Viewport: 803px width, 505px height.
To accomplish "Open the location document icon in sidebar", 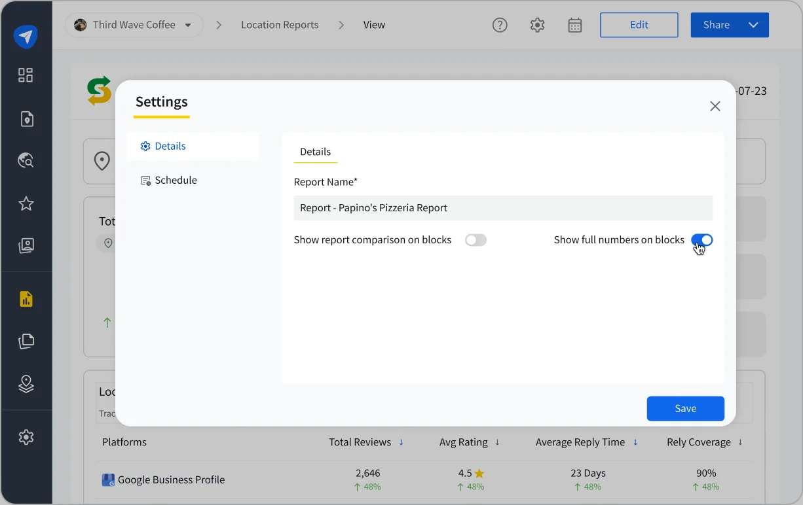I will (x=26, y=118).
